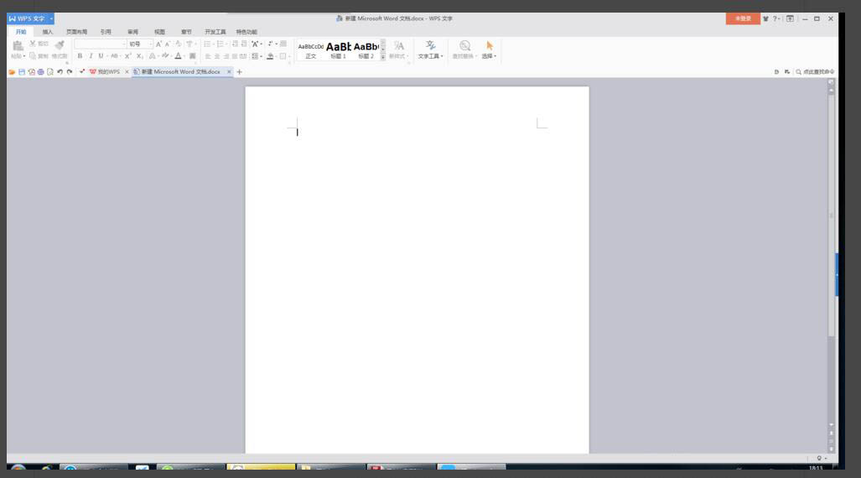The image size is (861, 478).
Task: Click the Save icon in quick access bar
Action: point(22,72)
